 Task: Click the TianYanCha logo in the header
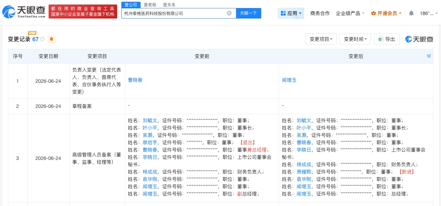pyautogui.click(x=24, y=12)
